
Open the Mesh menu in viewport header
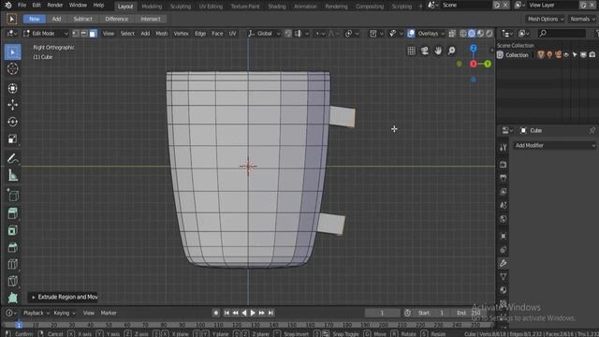tap(162, 34)
